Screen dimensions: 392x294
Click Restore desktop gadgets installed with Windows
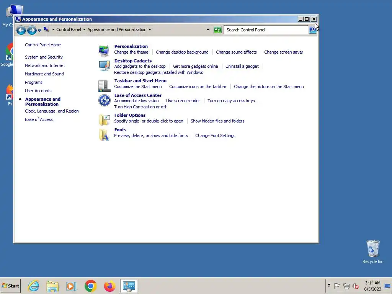point(158,72)
